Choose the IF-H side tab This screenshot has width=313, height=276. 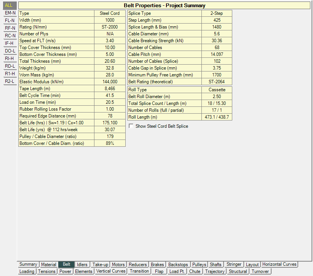pyautogui.click(x=10, y=43)
